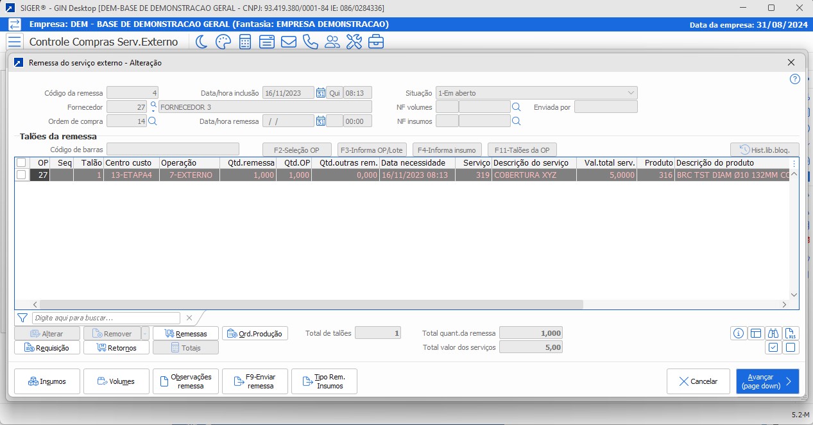The height and width of the screenshot is (425, 813).
Task: Tick the checkbox of OP 27 row
Action: pyautogui.click(x=21, y=175)
